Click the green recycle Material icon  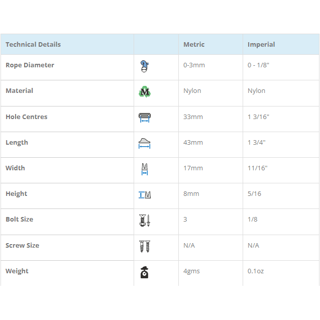pyautogui.click(x=145, y=91)
